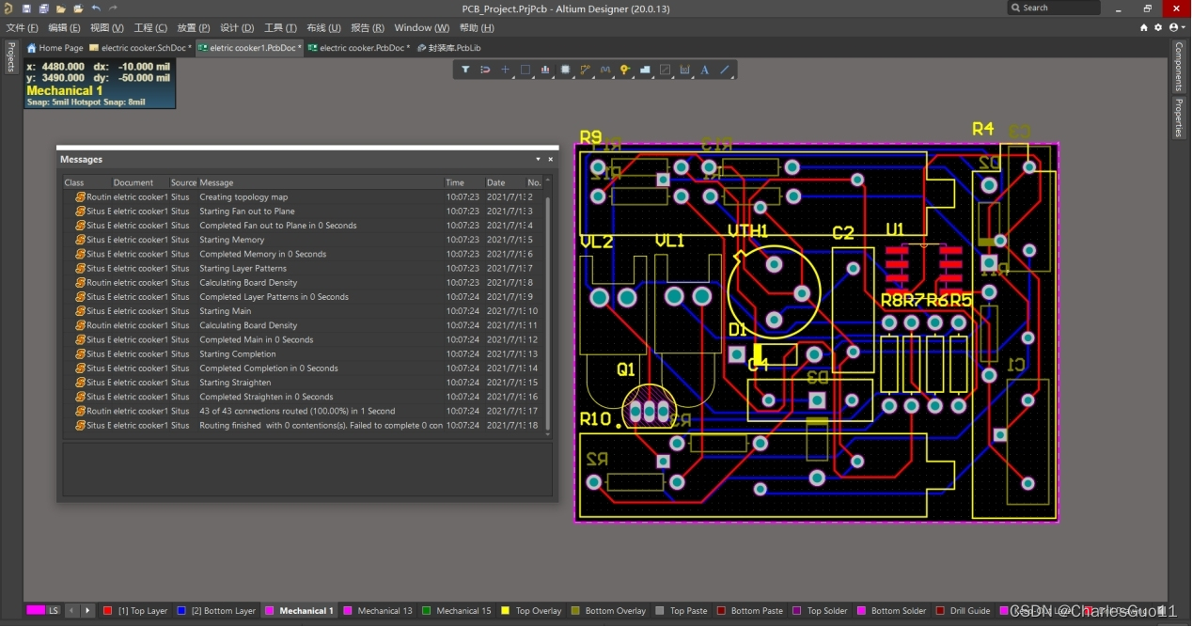Viewport: 1192px width, 627px height.
Task: Select the place dimension tool
Action: pyautogui.click(x=684, y=70)
